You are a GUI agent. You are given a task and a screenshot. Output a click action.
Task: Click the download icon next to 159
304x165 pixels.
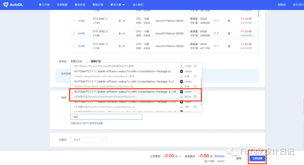(x=182, y=107)
